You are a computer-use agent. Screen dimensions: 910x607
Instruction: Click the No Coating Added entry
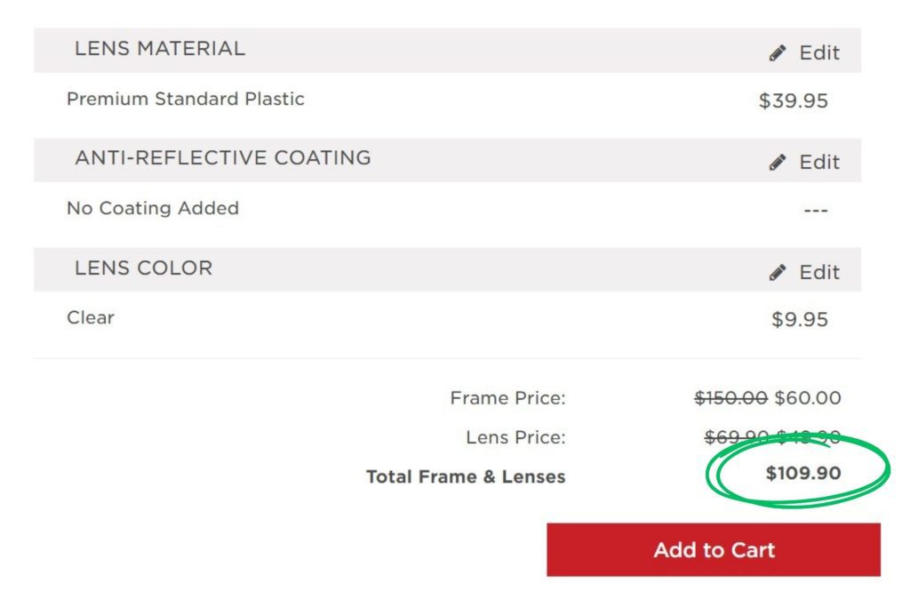[152, 208]
